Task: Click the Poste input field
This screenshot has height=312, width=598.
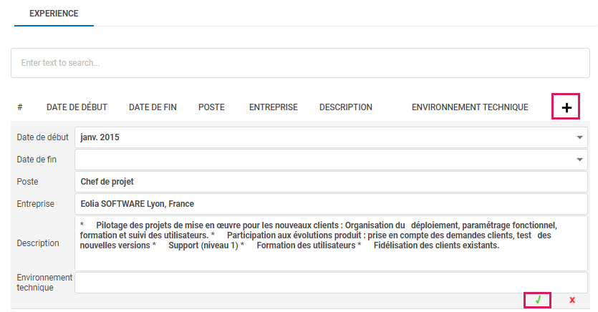Action: pos(331,182)
